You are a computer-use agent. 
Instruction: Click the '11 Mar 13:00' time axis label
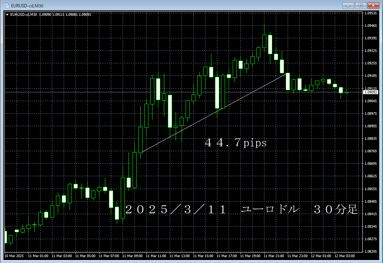(180, 256)
